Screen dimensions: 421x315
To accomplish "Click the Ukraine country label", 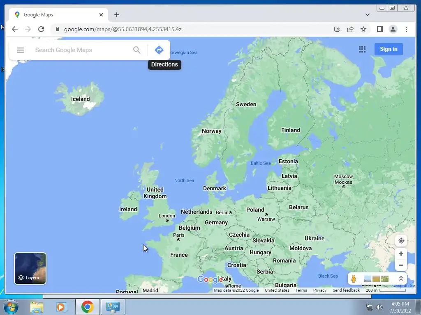I will click(x=315, y=238).
